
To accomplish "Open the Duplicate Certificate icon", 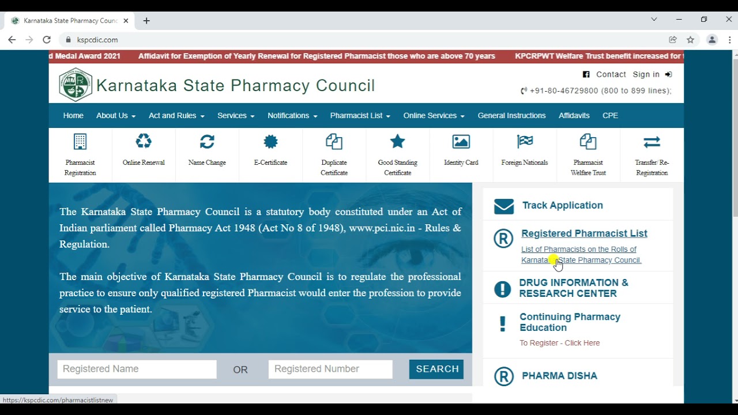I will tap(334, 142).
